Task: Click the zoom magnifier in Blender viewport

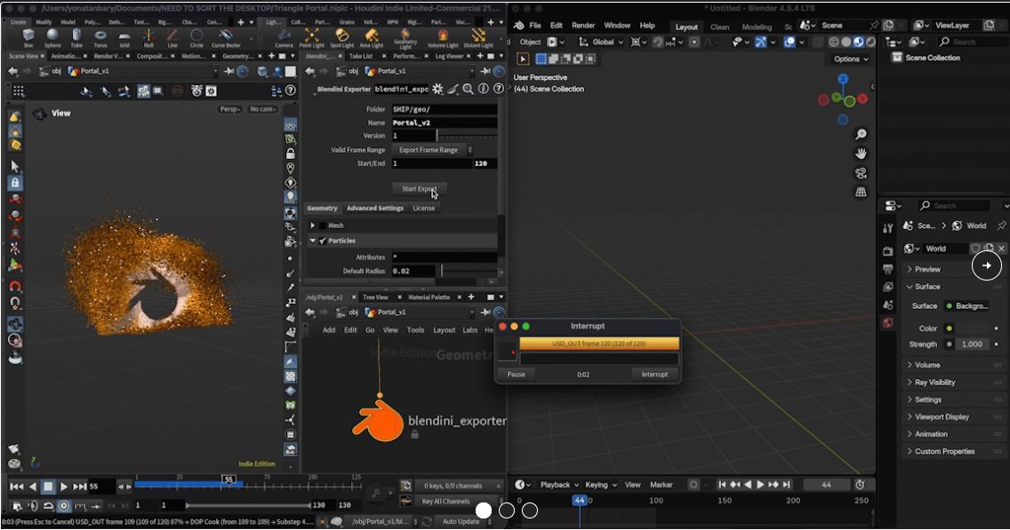Action: pos(862,134)
